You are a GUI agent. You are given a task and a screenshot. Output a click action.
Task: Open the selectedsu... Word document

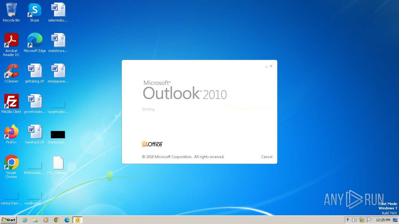click(58, 12)
